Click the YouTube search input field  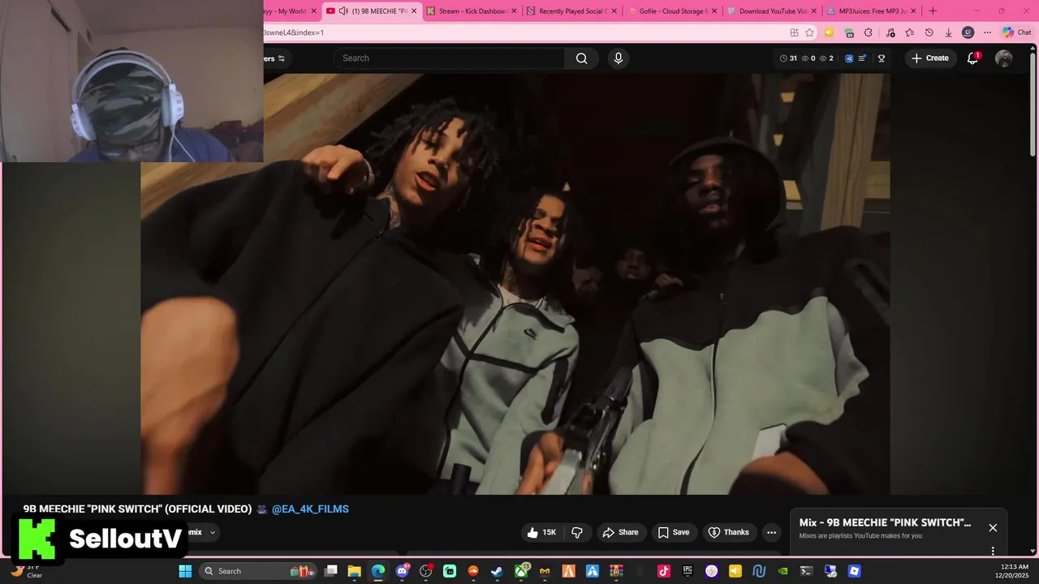[449, 58]
